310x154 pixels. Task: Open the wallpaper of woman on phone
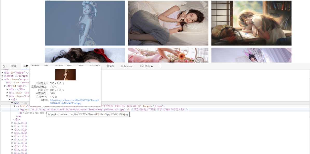click(x=168, y=23)
